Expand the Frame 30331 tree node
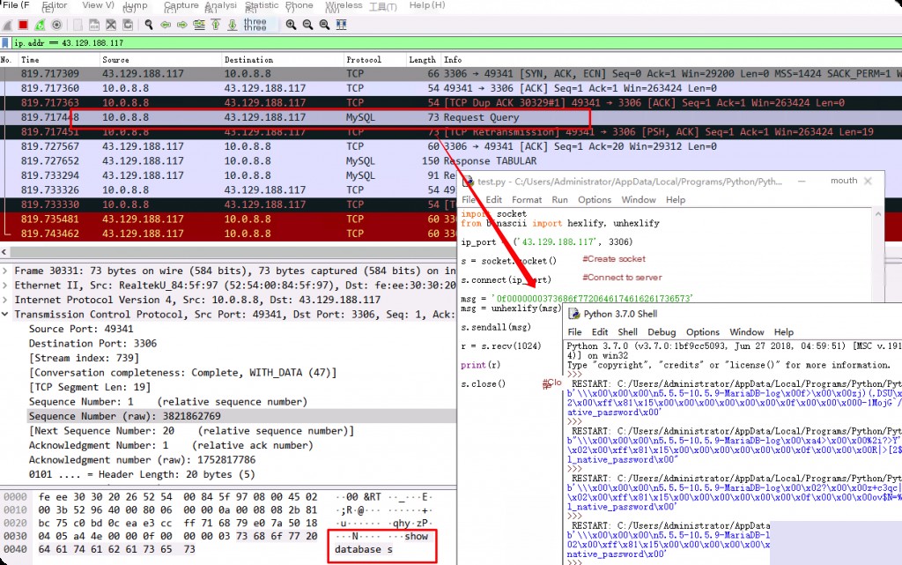Viewport: 902px width, 565px height. point(5,271)
